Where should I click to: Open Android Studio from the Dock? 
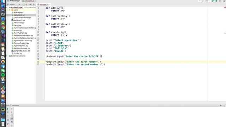pyautogui.click(x=3, y=23)
